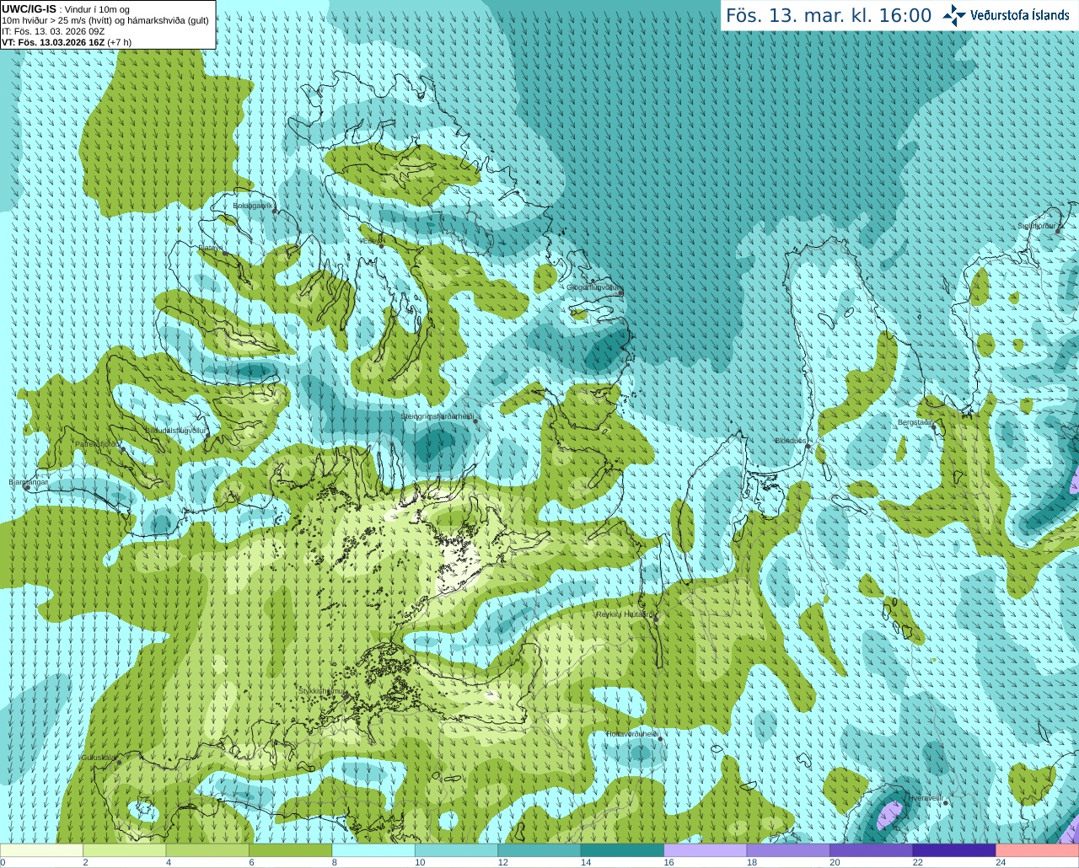
Task: Click the Blönduós station marker
Action: tap(808, 447)
